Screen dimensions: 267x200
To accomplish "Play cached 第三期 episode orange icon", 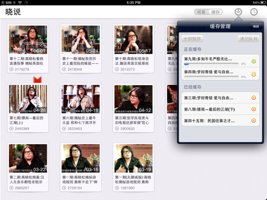I will pos(254,98).
